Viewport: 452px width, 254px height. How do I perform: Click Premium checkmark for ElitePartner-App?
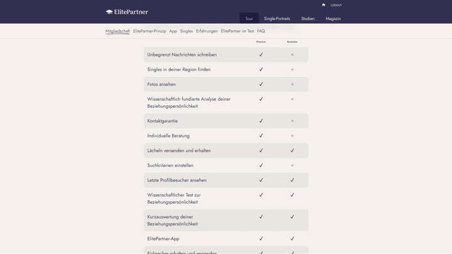(261, 239)
